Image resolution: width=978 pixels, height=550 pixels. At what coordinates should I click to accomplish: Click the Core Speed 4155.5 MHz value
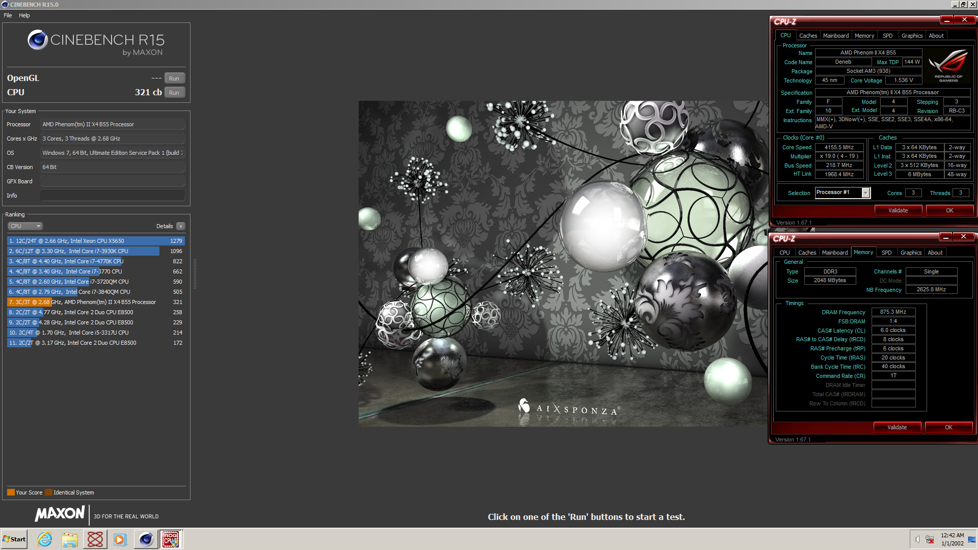click(839, 147)
